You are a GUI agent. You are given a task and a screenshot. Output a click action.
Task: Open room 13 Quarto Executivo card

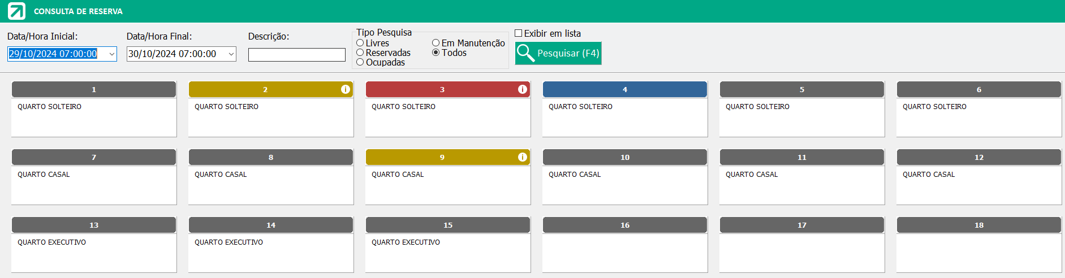(94, 245)
